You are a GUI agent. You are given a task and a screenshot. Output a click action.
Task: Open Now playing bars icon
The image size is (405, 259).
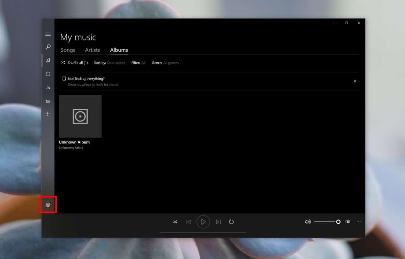tap(48, 87)
